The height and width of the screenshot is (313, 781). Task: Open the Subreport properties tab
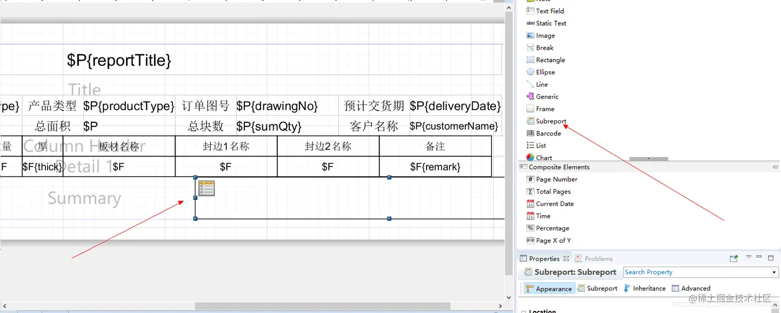(x=597, y=289)
